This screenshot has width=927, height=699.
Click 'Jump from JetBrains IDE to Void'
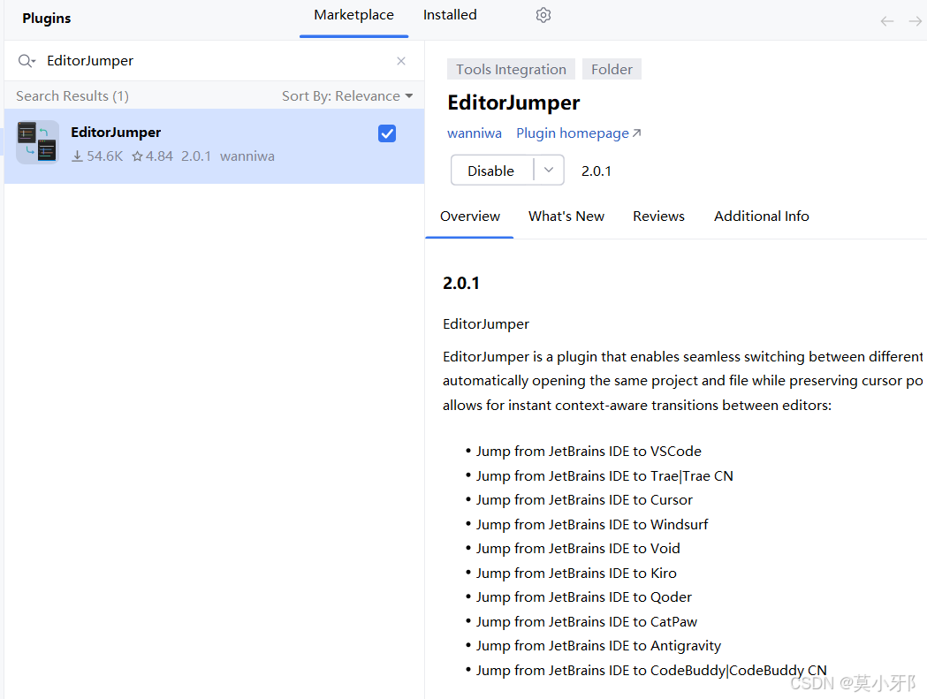578,549
